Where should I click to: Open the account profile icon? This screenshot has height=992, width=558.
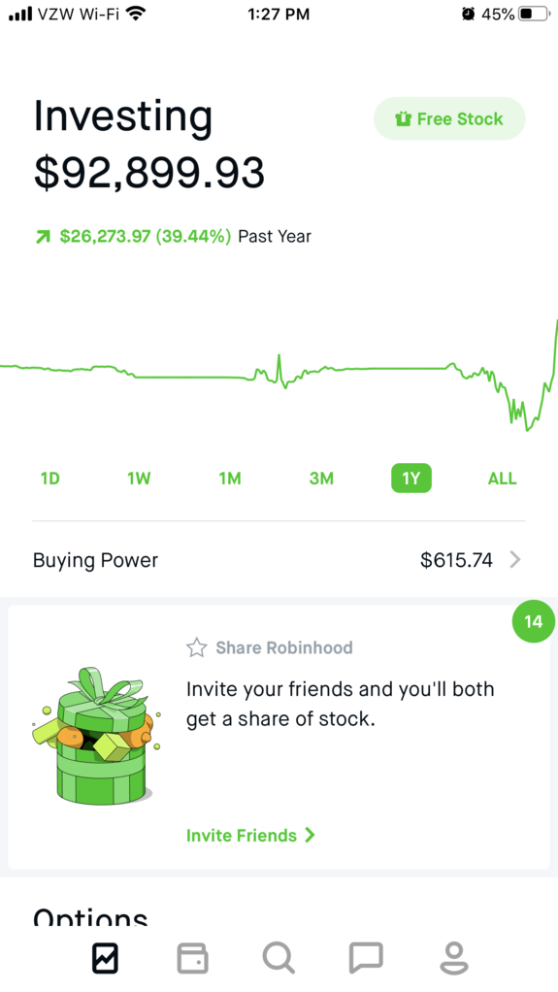tap(453, 958)
